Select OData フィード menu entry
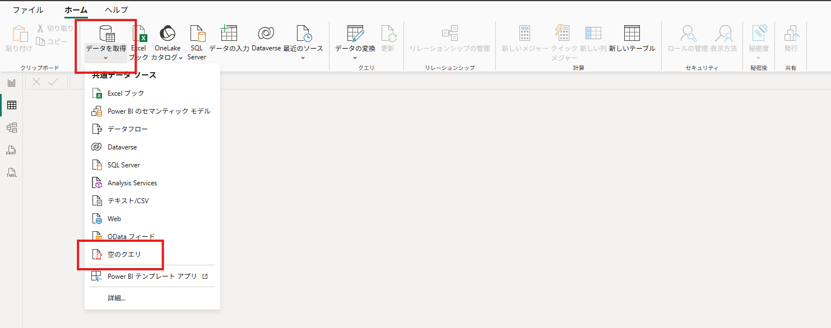Image resolution: width=831 pixels, height=328 pixels. pos(152,237)
